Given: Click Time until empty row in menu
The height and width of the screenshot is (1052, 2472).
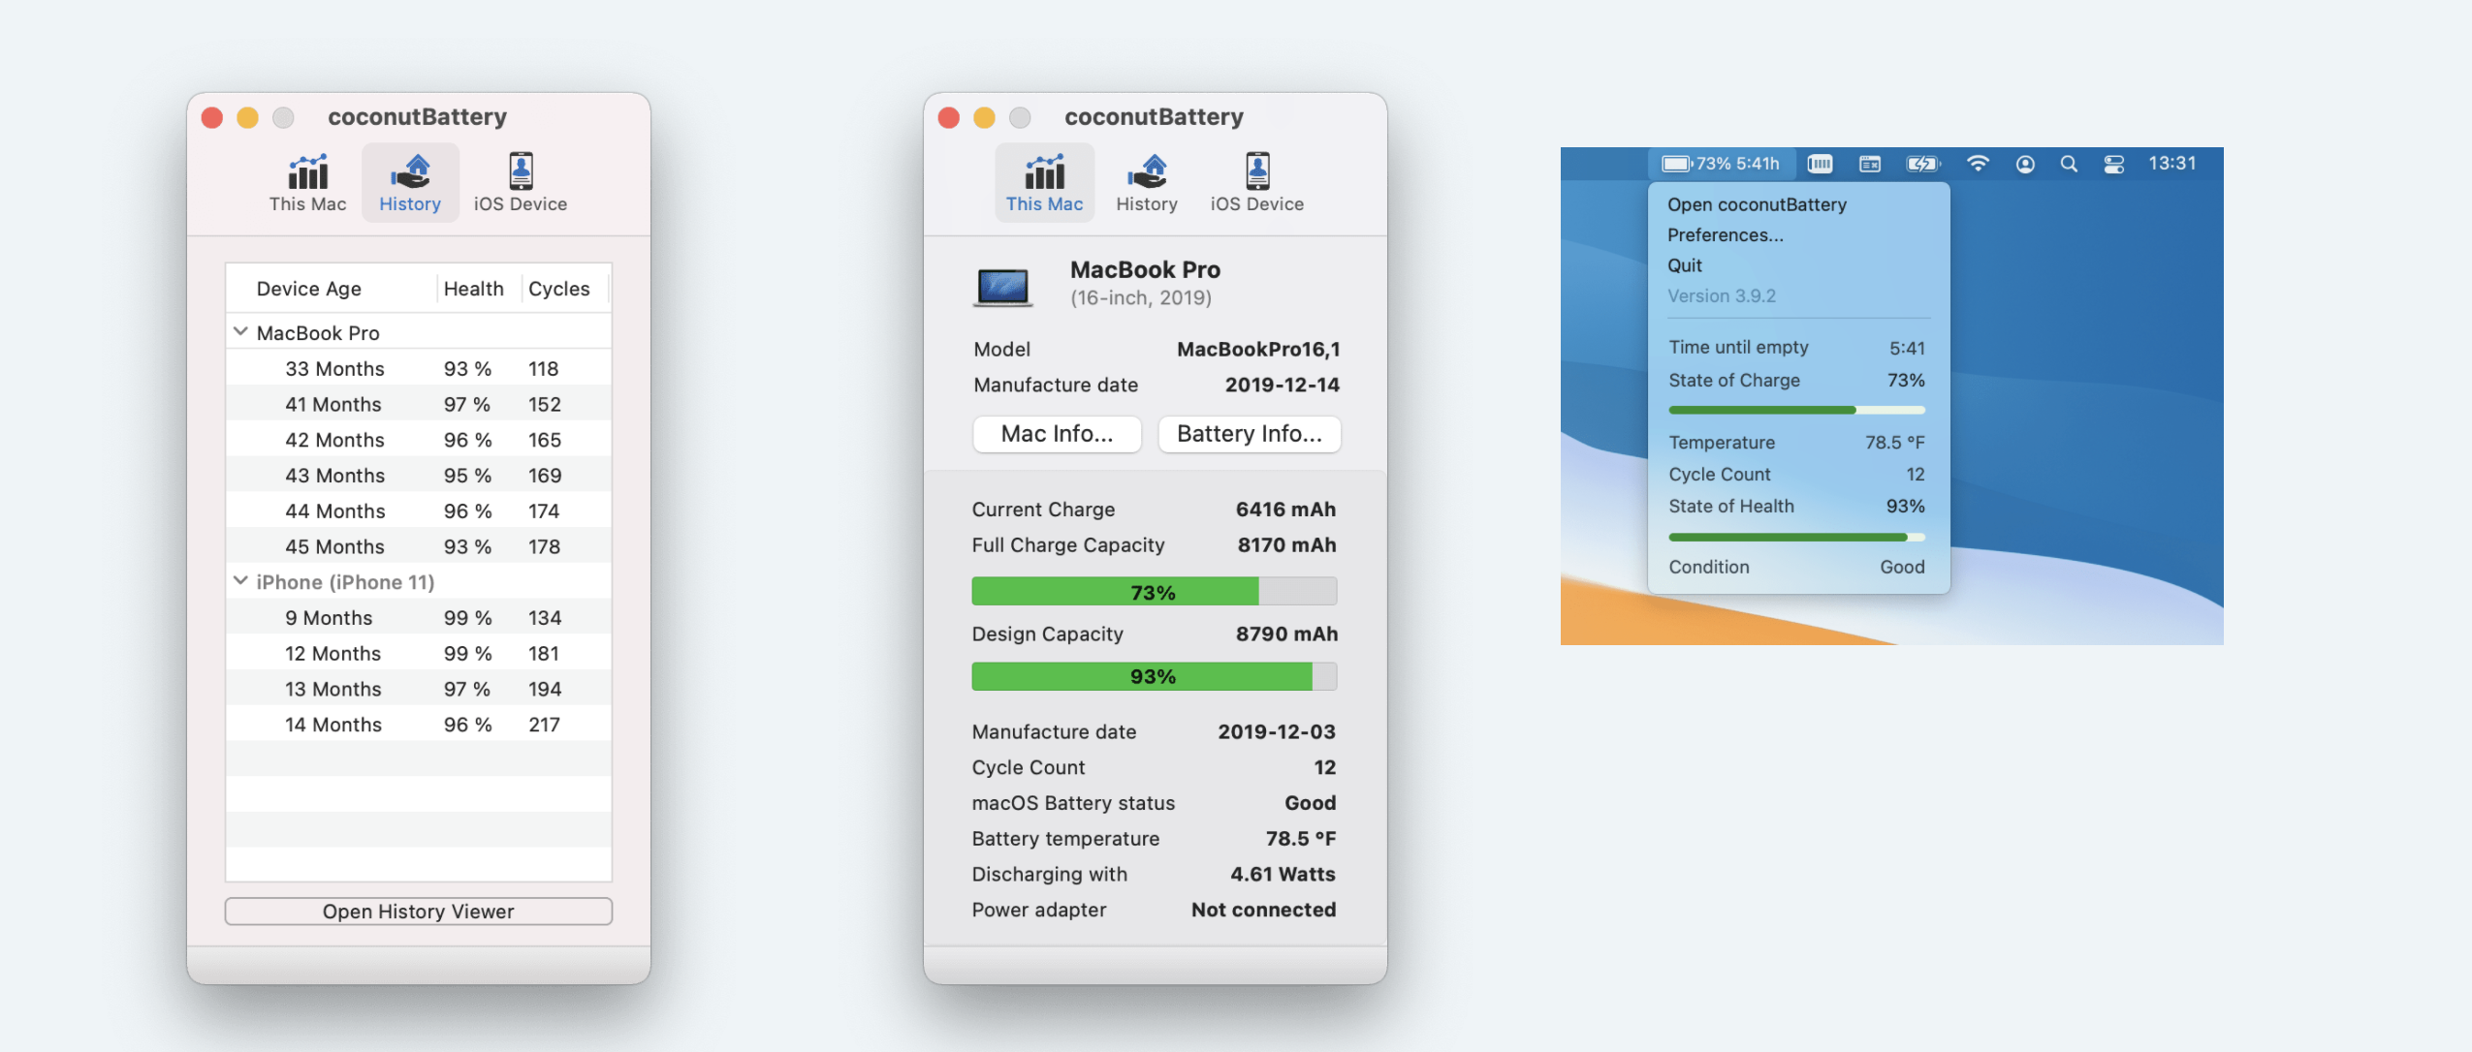Looking at the screenshot, I should pos(1796,347).
